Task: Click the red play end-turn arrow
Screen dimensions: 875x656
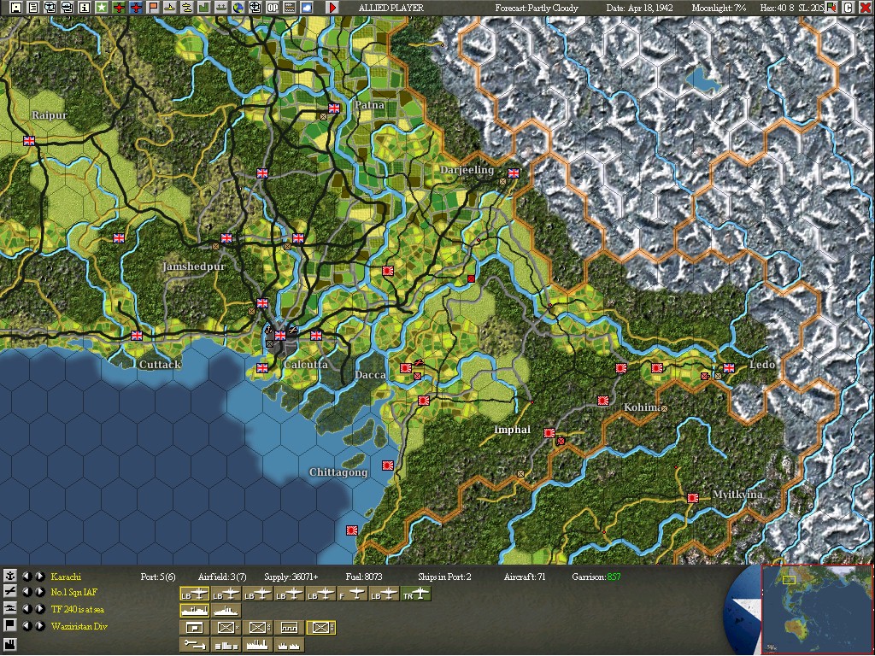Action: click(x=332, y=7)
